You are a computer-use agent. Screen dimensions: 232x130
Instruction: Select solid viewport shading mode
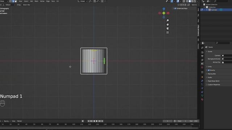[190, 1]
